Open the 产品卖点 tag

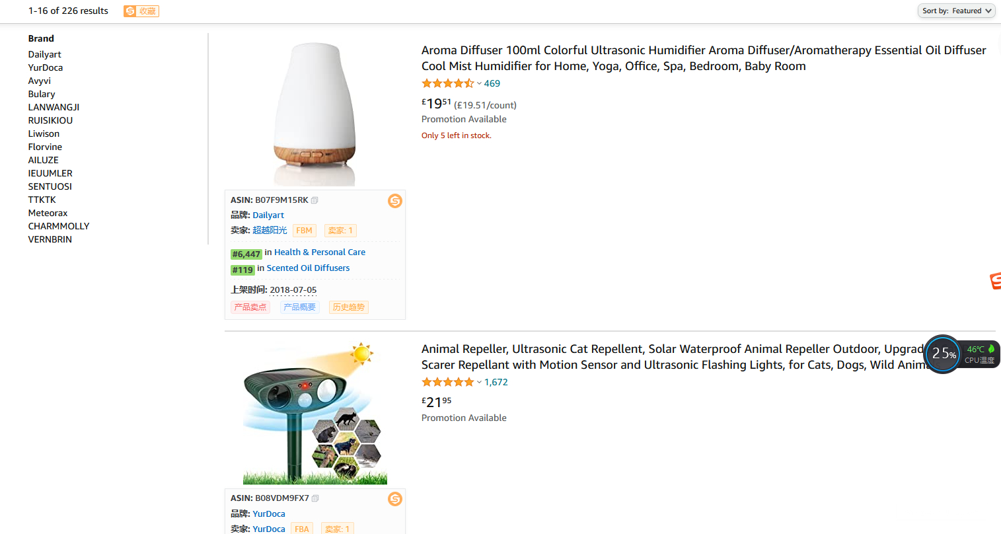[250, 307]
